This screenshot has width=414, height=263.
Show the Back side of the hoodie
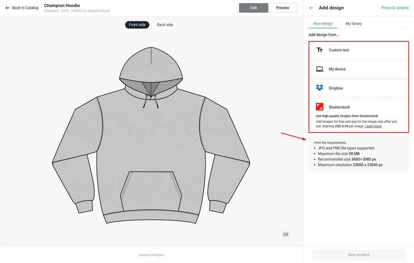165,25
